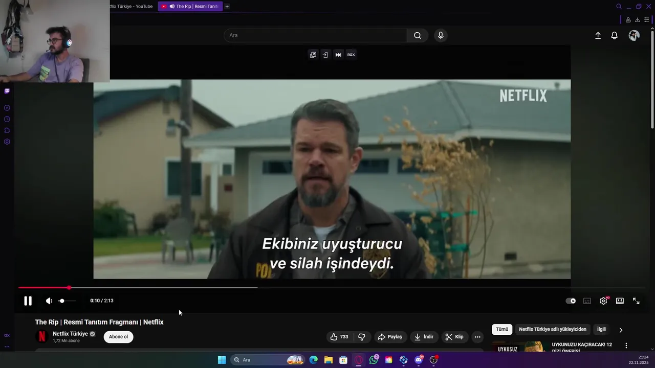Subscribe with 'Abone ol' button

tap(118, 337)
